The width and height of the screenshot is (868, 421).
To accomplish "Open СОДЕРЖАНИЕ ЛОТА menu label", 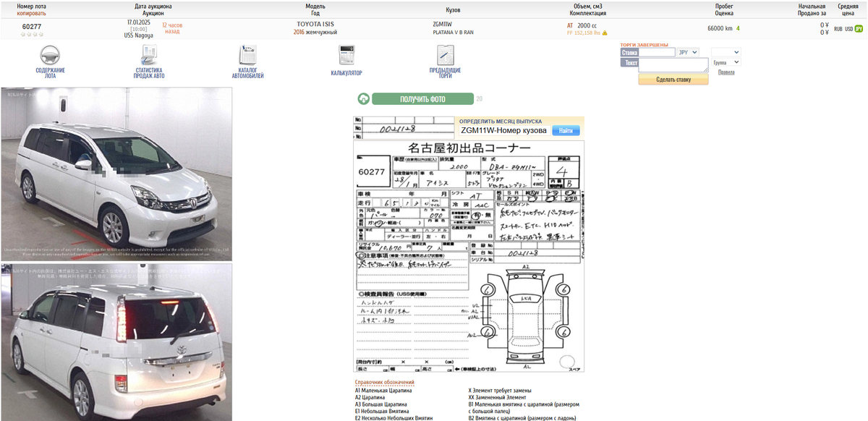I will click(x=50, y=73).
